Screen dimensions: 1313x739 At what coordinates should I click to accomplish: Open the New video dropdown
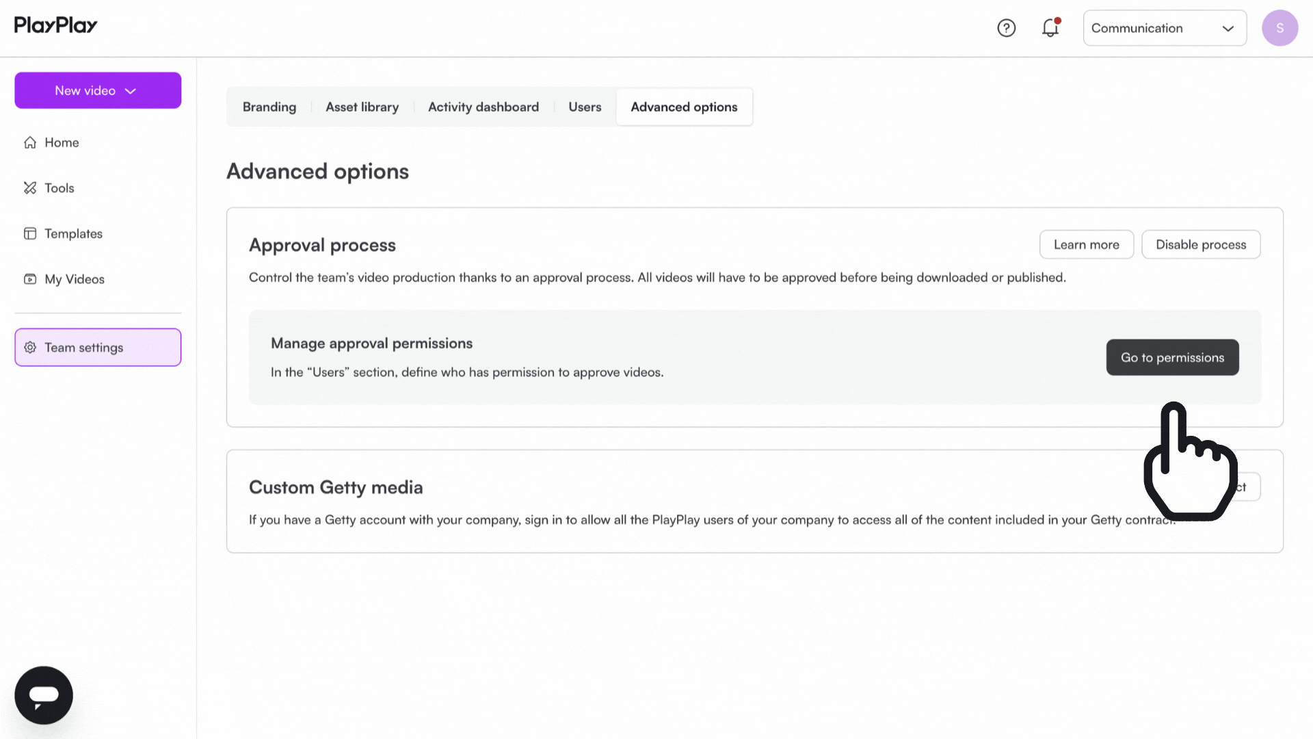point(98,90)
